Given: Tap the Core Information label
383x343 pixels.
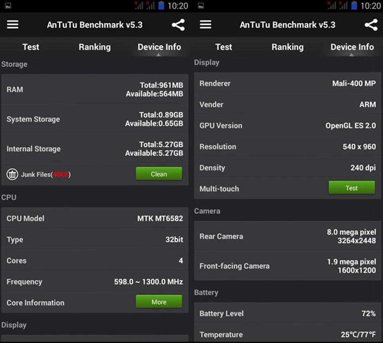Looking at the screenshot, I should pos(36,303).
